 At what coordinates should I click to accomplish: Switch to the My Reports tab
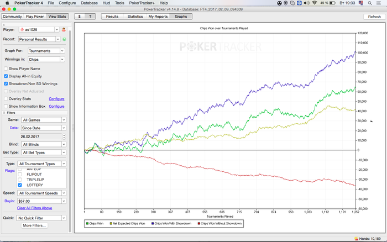tap(158, 17)
